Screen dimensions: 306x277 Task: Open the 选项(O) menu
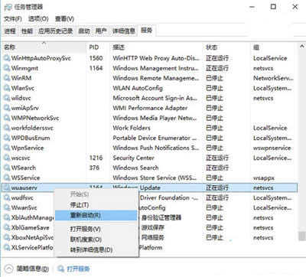[38, 19]
